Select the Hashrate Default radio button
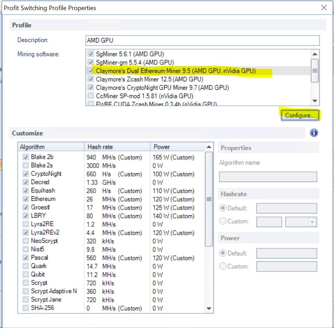Screen dimensions: 334x328 tap(223, 208)
